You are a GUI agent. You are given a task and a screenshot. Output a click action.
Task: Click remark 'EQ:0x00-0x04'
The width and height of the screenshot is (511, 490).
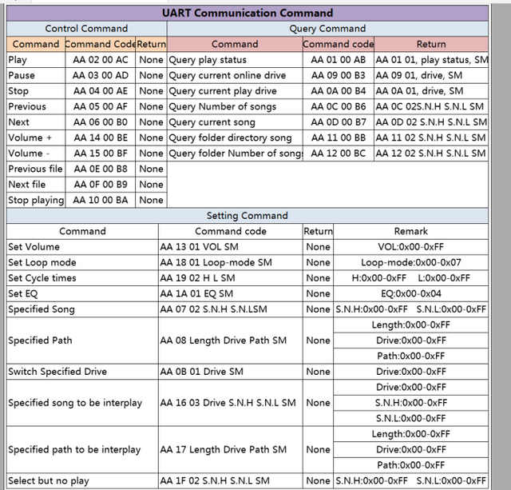click(411, 294)
